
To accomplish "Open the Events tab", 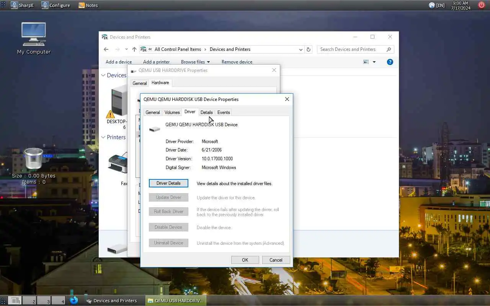I will point(224,112).
